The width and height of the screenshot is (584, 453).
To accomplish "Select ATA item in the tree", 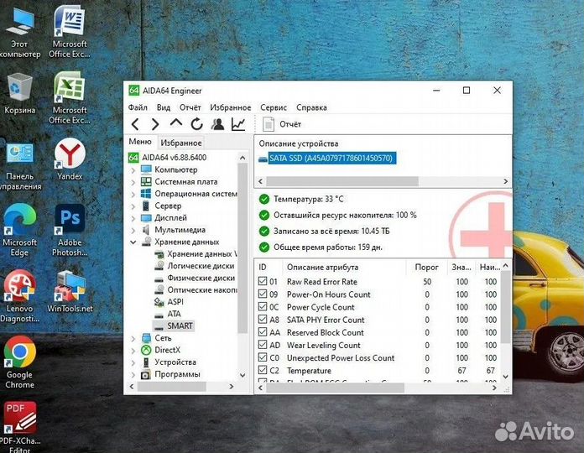I will (174, 314).
